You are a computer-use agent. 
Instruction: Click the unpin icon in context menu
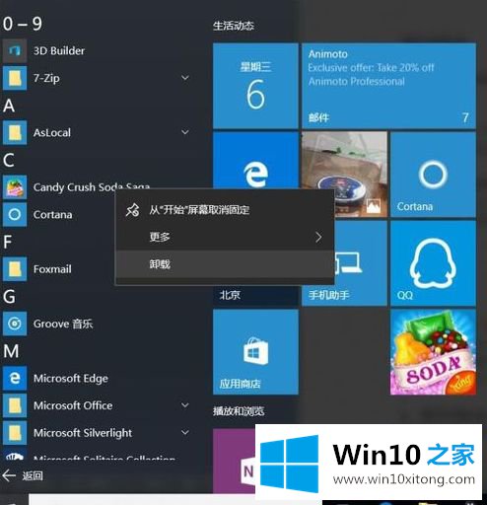[x=132, y=210]
